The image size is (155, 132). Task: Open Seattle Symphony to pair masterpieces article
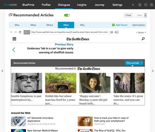coord(26,98)
